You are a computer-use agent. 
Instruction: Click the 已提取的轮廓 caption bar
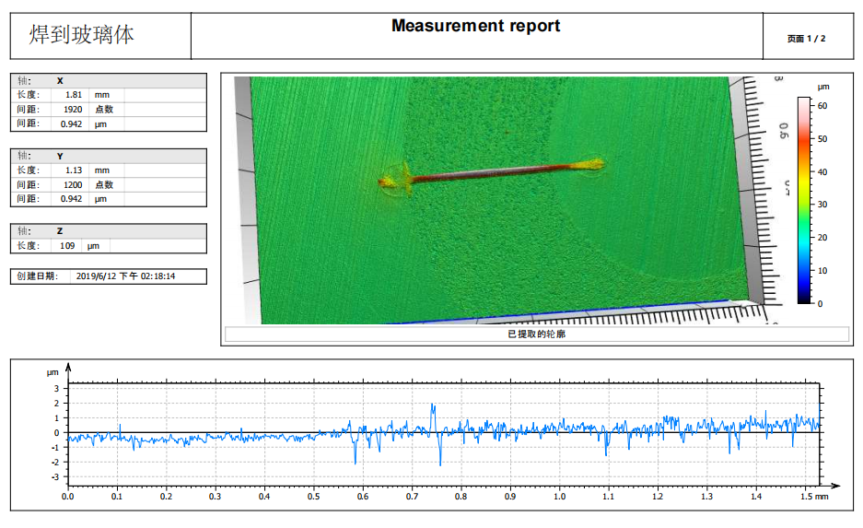(537, 334)
